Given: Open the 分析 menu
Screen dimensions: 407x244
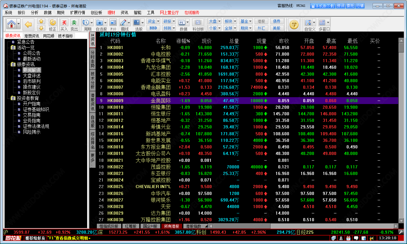Looking at the screenshot, I should [35, 12].
